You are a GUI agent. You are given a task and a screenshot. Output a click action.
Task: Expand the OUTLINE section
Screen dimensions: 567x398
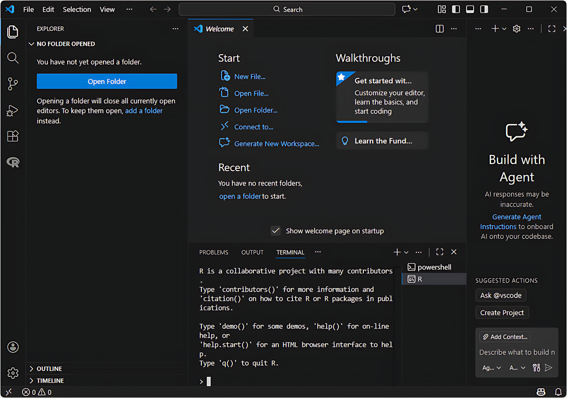coord(49,368)
